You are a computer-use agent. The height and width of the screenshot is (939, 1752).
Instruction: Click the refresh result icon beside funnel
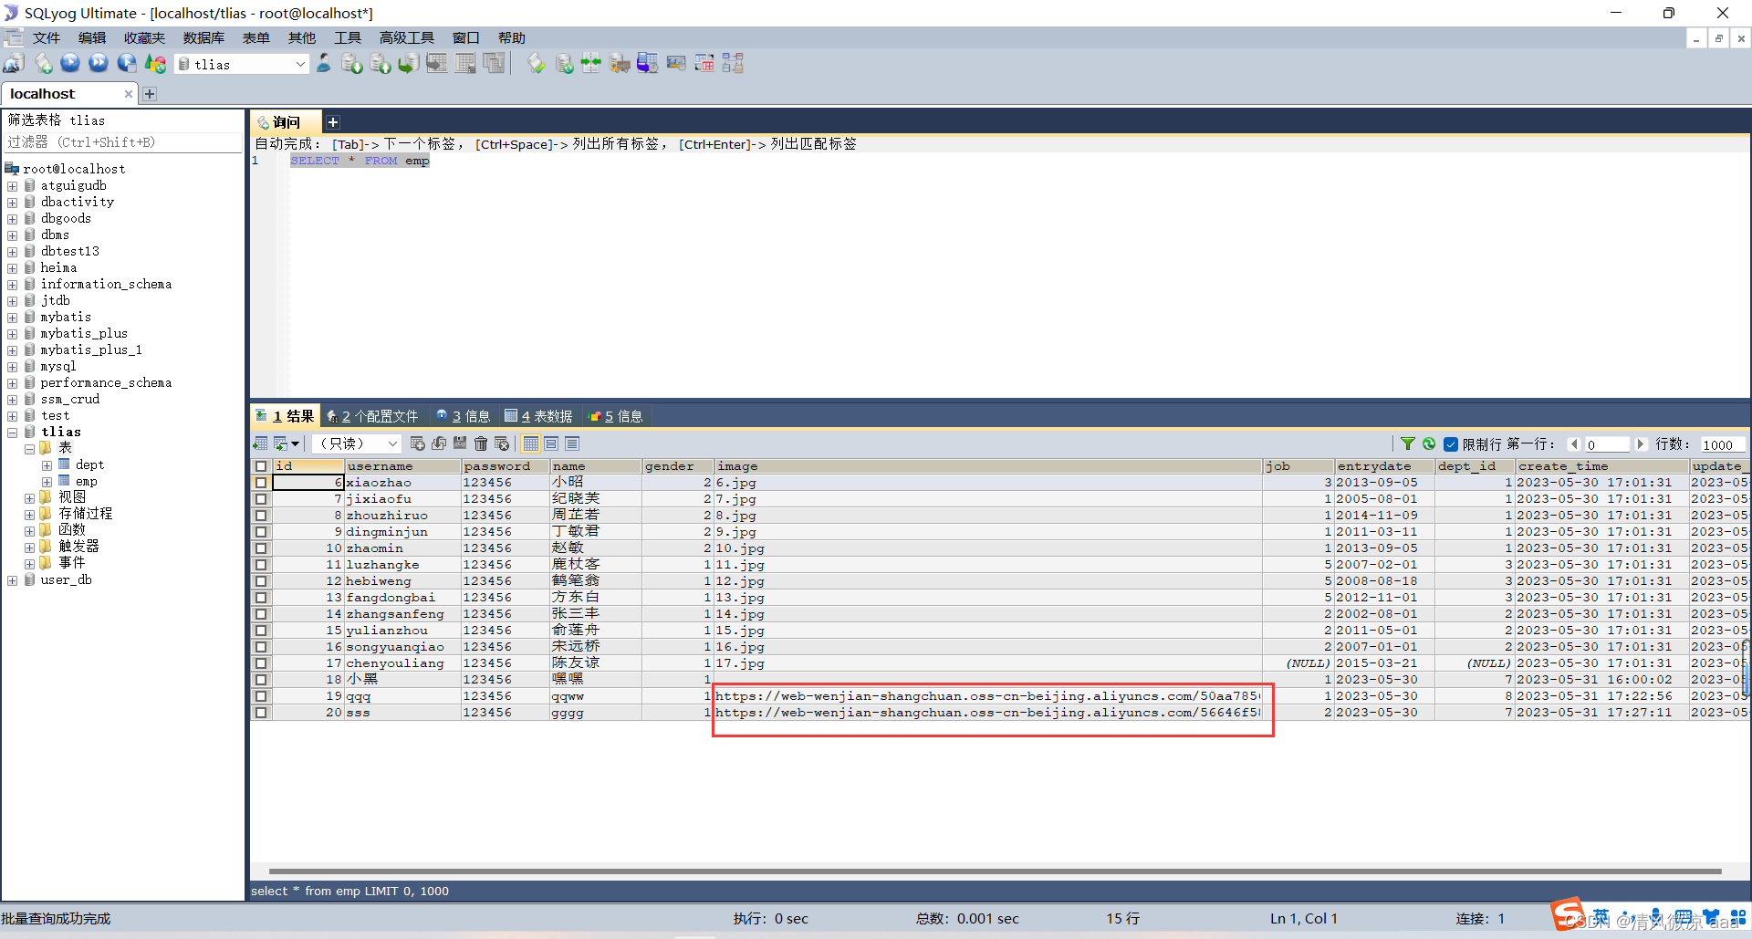click(1429, 444)
